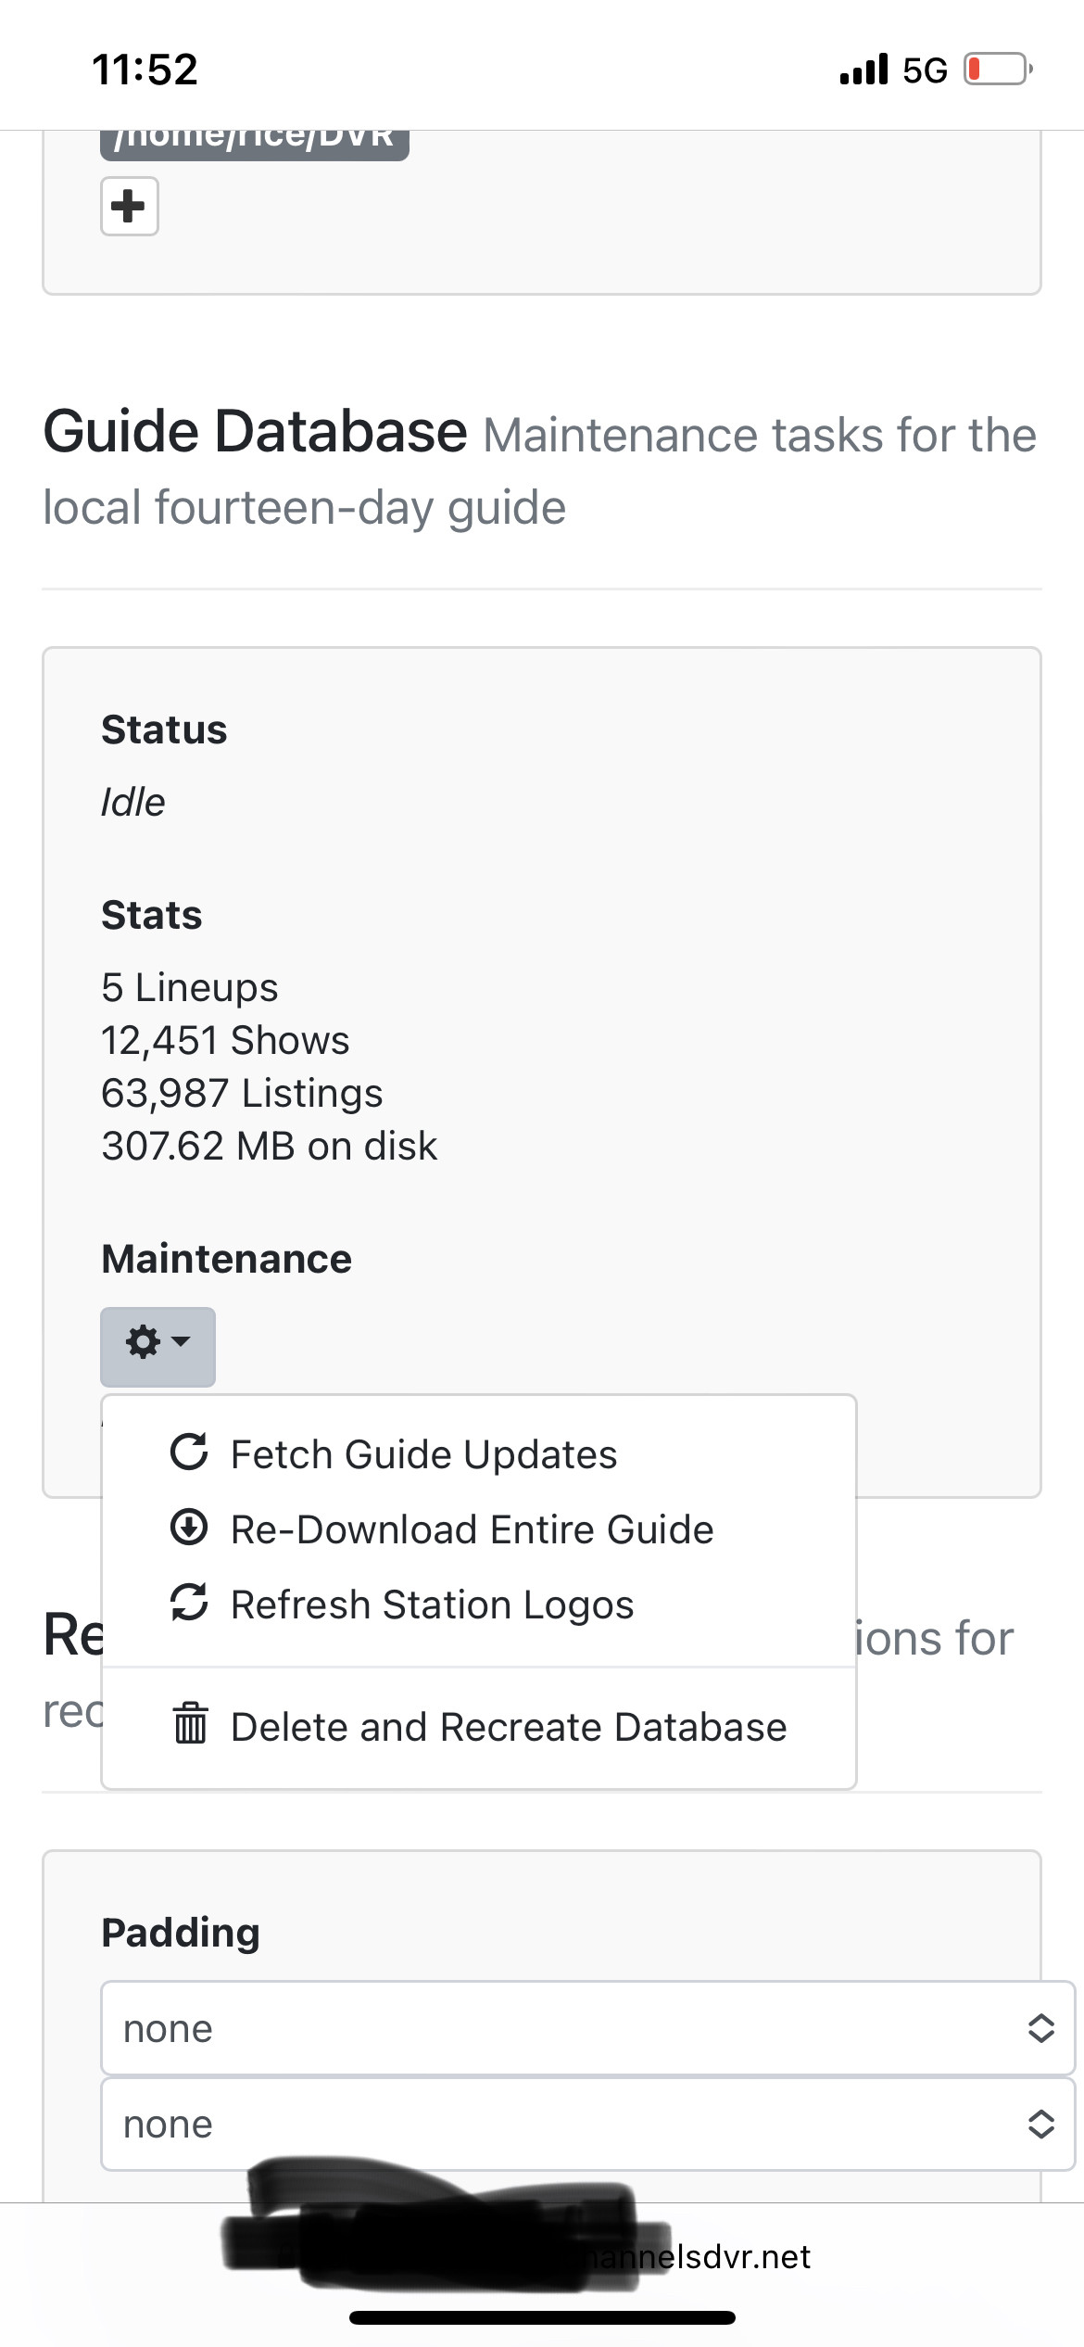Click the circular arrow icon beside Fetch Guide Updates

pyautogui.click(x=189, y=1453)
